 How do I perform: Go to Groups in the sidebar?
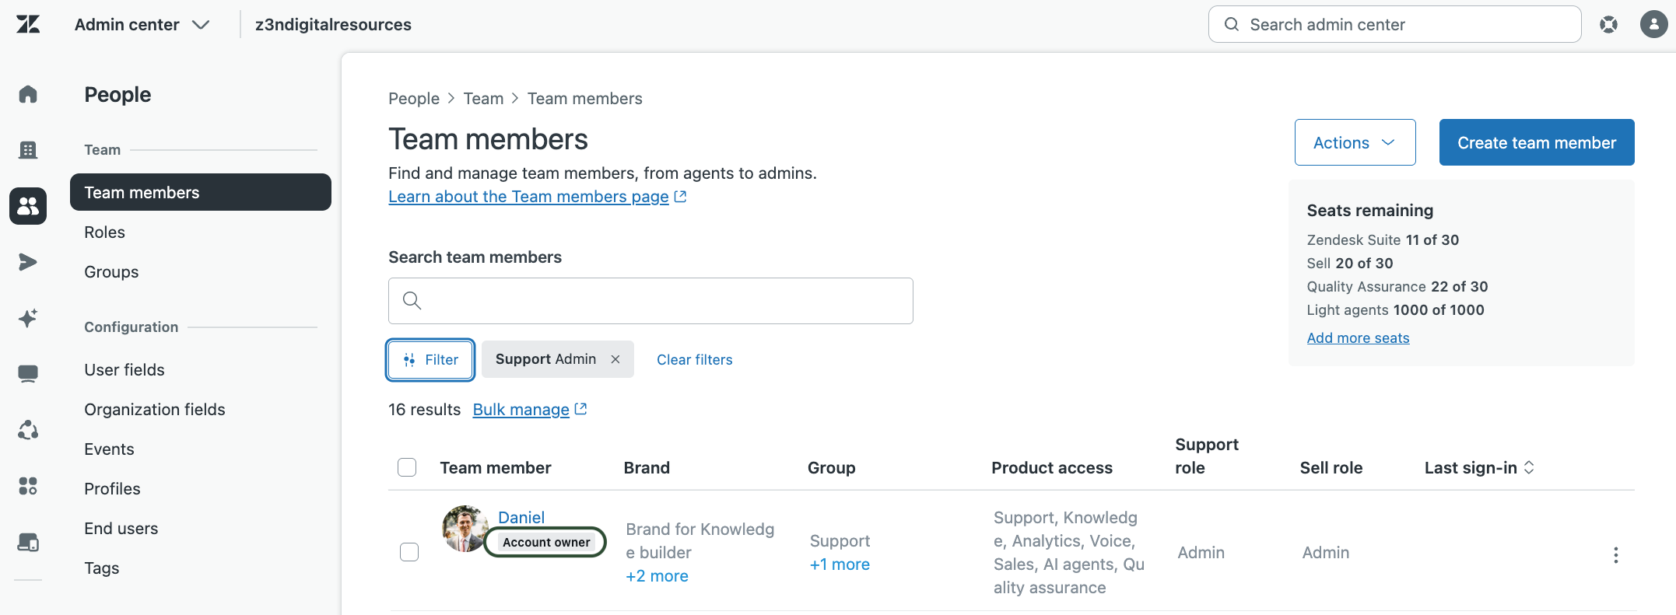click(x=111, y=272)
